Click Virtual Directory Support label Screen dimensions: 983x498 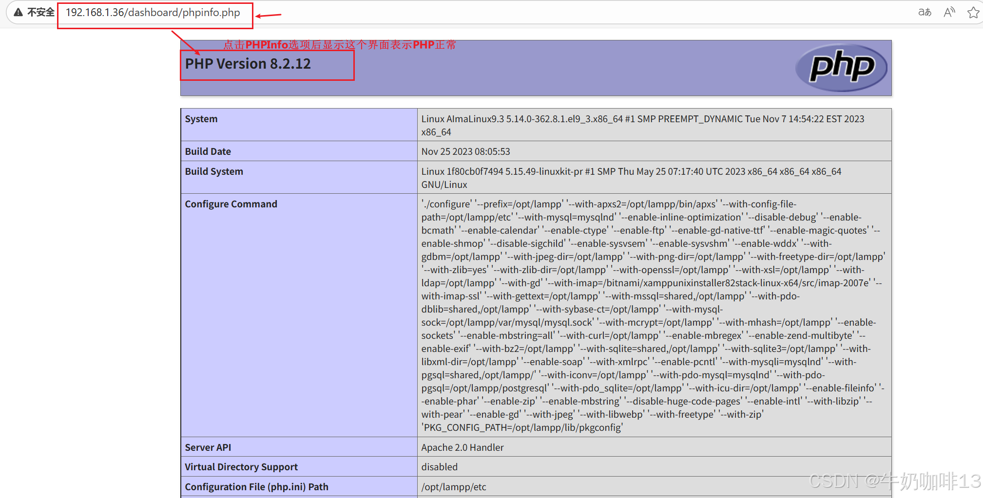pos(241,467)
